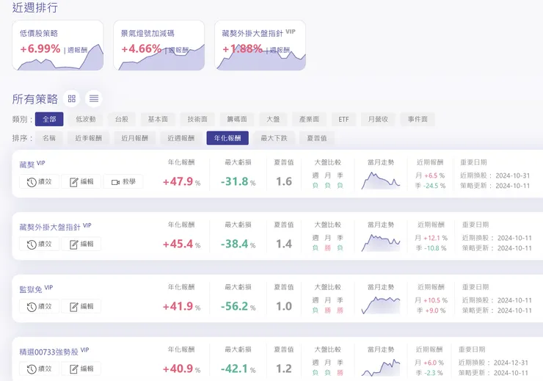Select +40.9 年化報酬 value
Viewport: 543px width, 381px height.
(178, 369)
